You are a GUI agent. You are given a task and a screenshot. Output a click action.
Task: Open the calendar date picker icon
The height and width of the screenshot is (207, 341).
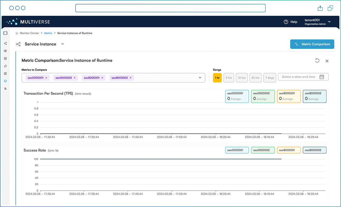click(x=322, y=77)
